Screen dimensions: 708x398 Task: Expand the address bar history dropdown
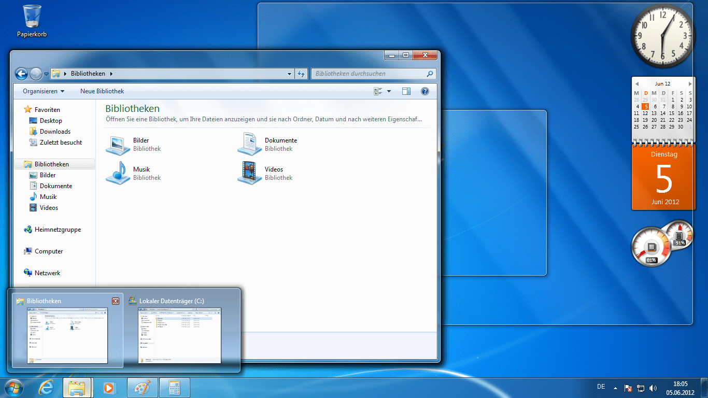coord(290,74)
